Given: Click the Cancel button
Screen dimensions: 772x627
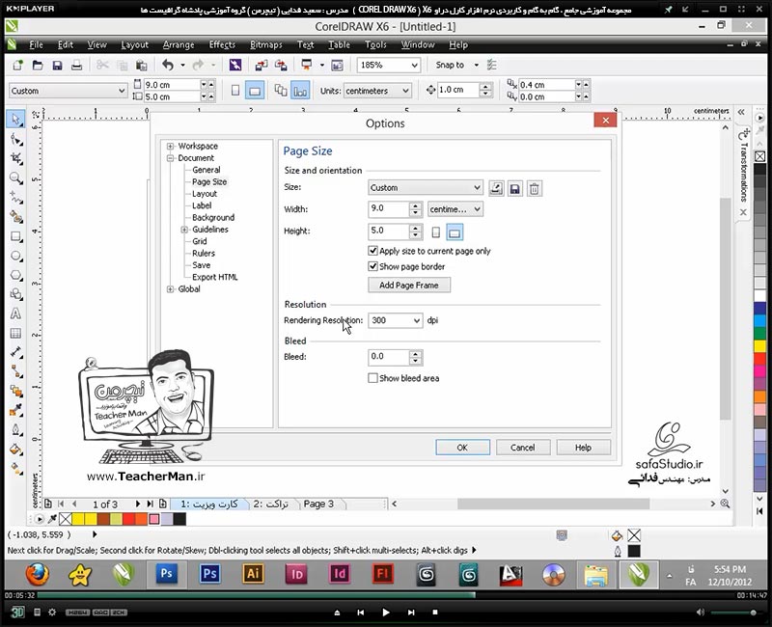Looking at the screenshot, I should click(522, 448).
